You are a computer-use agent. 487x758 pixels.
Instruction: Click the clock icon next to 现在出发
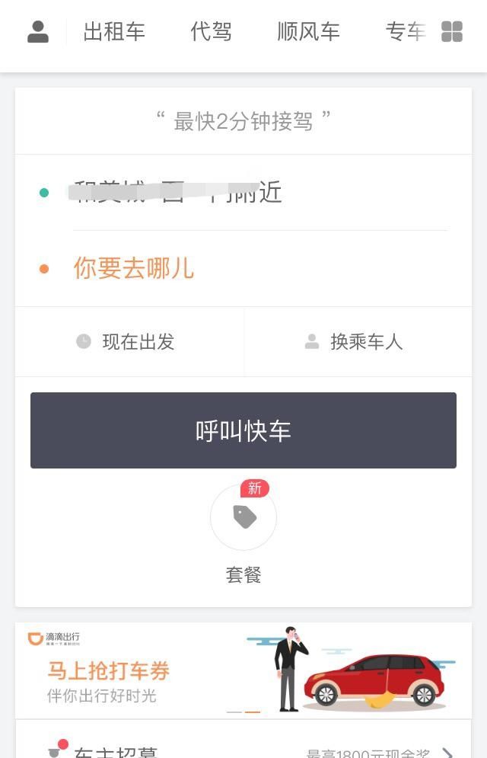pyautogui.click(x=83, y=342)
